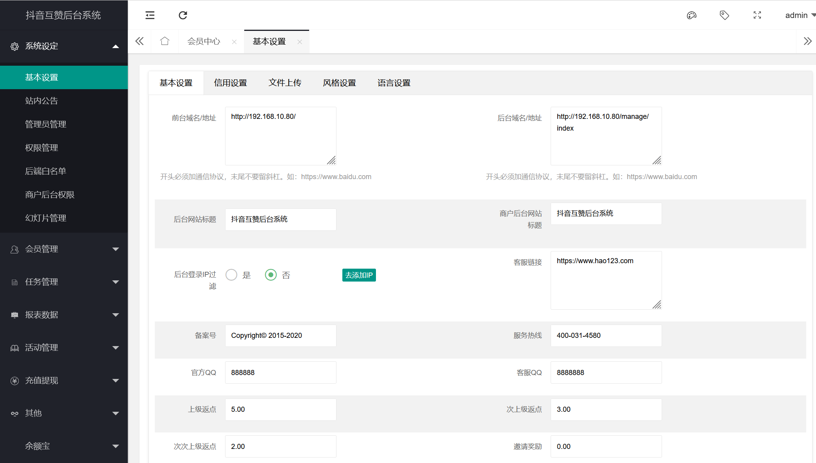Click the 其他 infinity icon
Screen dimensions: 816x463
[14, 414]
